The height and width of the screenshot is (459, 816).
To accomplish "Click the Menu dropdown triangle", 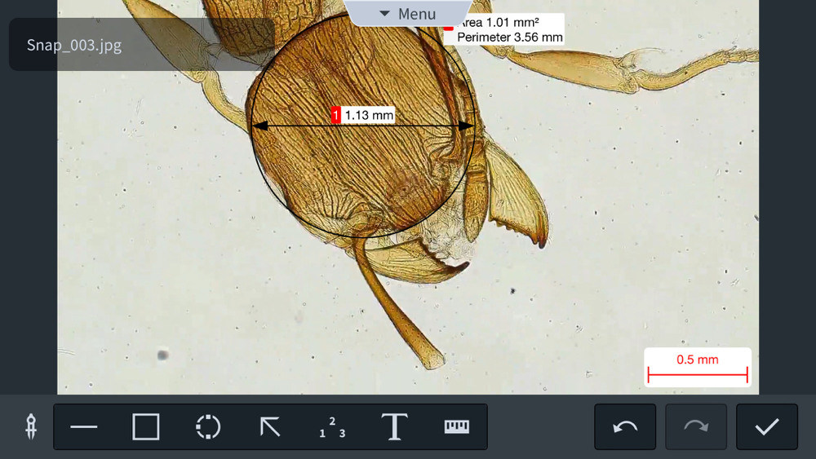I will [x=384, y=14].
